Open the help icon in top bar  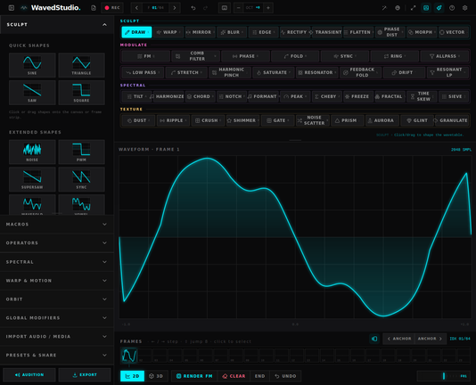coord(452,8)
